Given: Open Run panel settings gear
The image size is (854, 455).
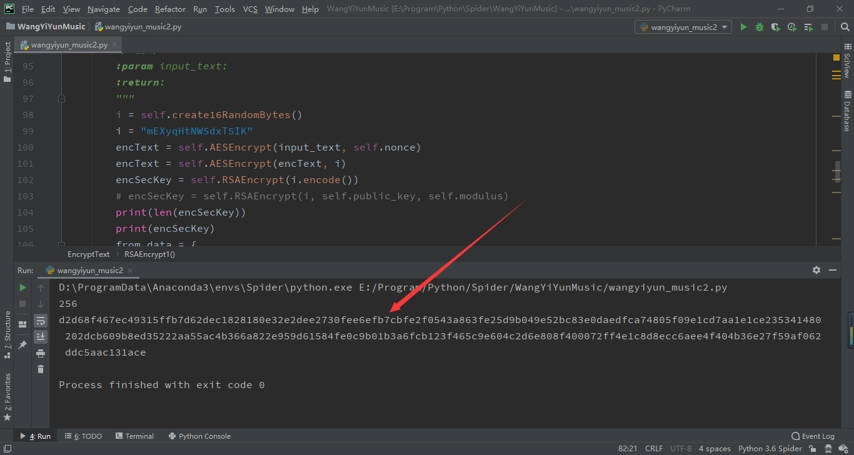Looking at the screenshot, I should (x=816, y=270).
